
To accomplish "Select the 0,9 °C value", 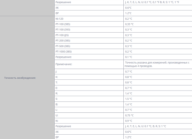I will pos(129,121).
